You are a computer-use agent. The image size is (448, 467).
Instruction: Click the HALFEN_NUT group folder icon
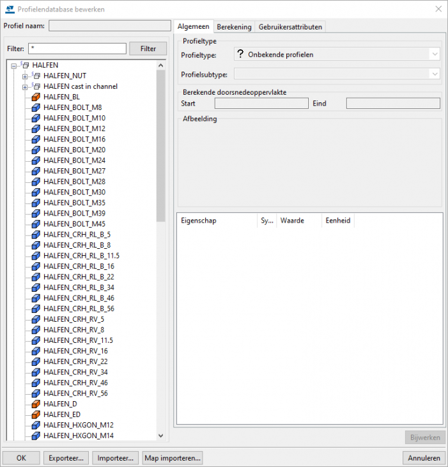[x=36, y=75]
